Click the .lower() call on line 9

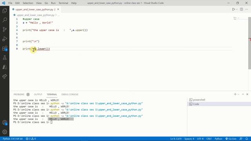tap(43, 49)
